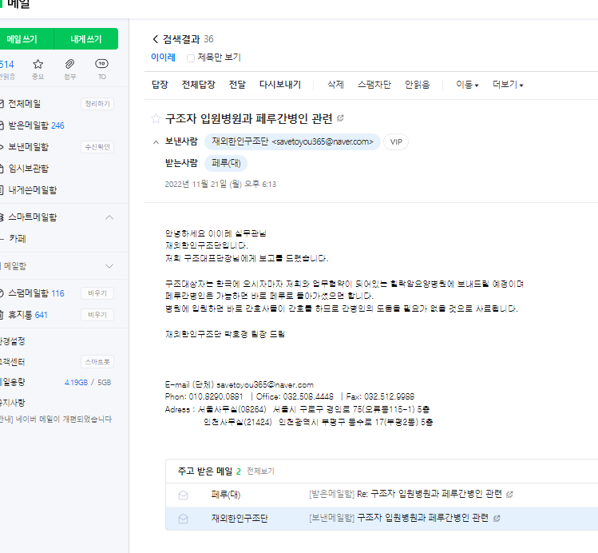This screenshot has width=598, height=553.
Task: Click 전달 forward in toolbar
Action: click(237, 85)
